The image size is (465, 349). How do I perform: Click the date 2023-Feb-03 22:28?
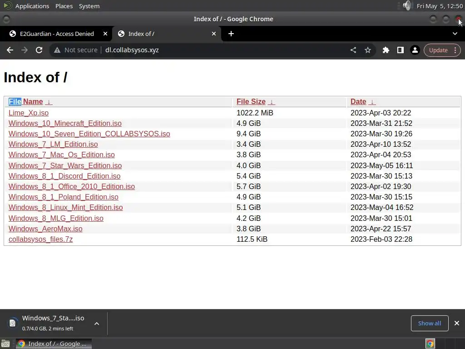pyautogui.click(x=381, y=239)
